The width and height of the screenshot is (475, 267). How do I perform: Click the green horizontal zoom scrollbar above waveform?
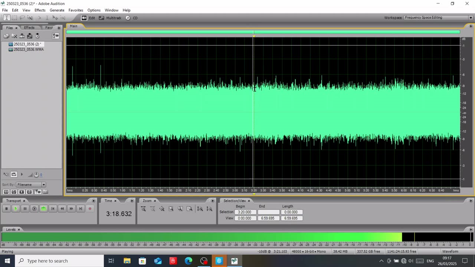click(x=263, y=32)
